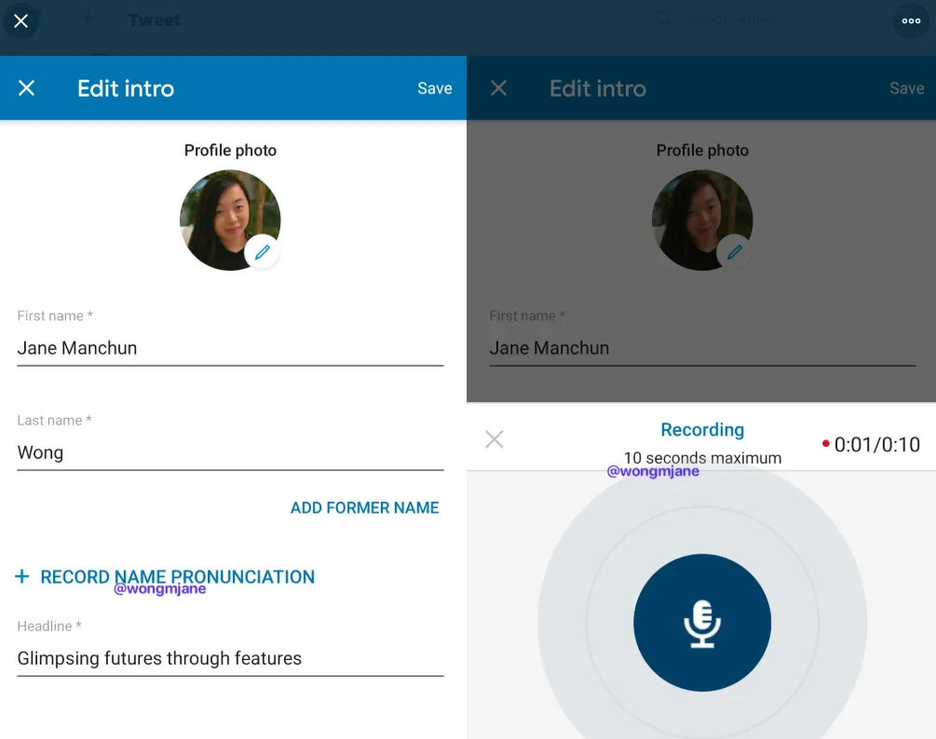Click the First name input field
This screenshot has width=936, height=739.
point(229,348)
